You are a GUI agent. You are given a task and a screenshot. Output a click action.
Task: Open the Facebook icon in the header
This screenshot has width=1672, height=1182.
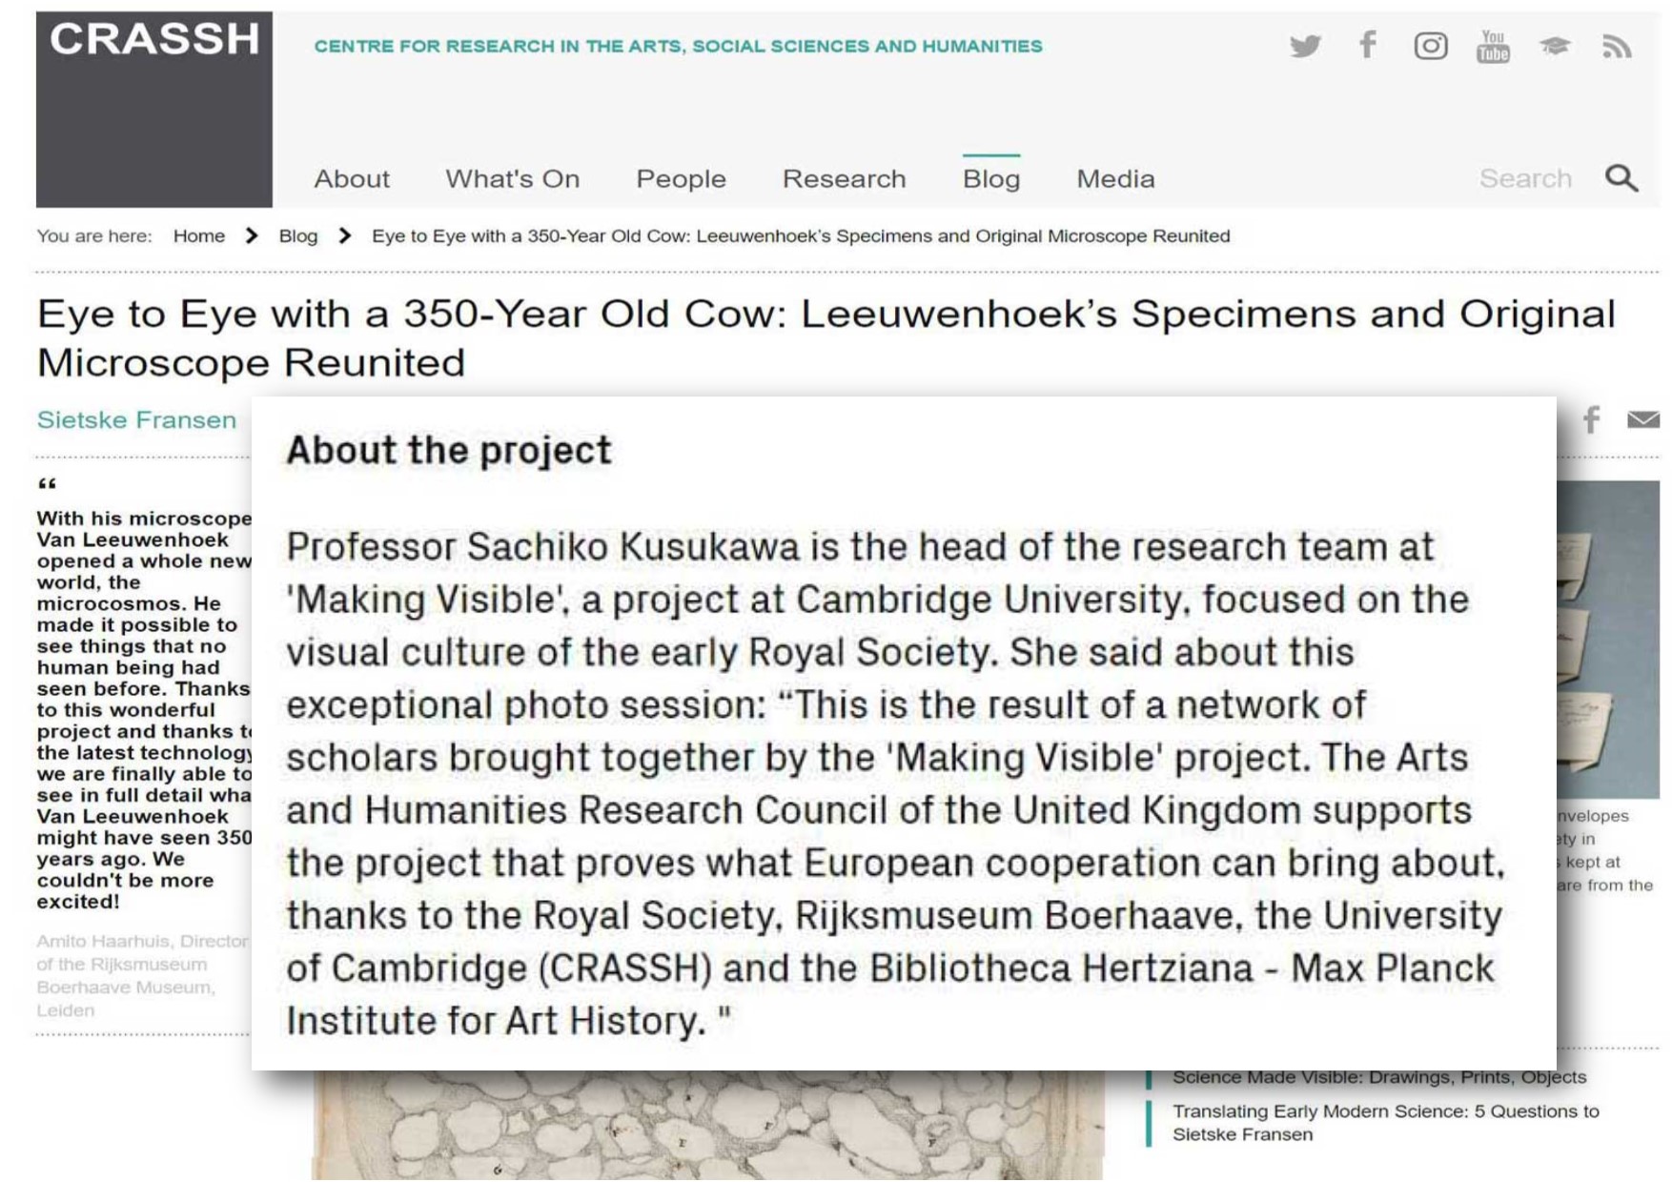coord(1368,45)
